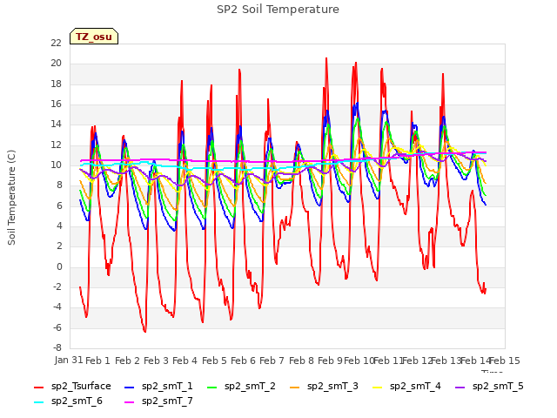Screen dimensions: 557x418
Task: Click the Feb 9 x-axis tick label
Action: [330, 361]
